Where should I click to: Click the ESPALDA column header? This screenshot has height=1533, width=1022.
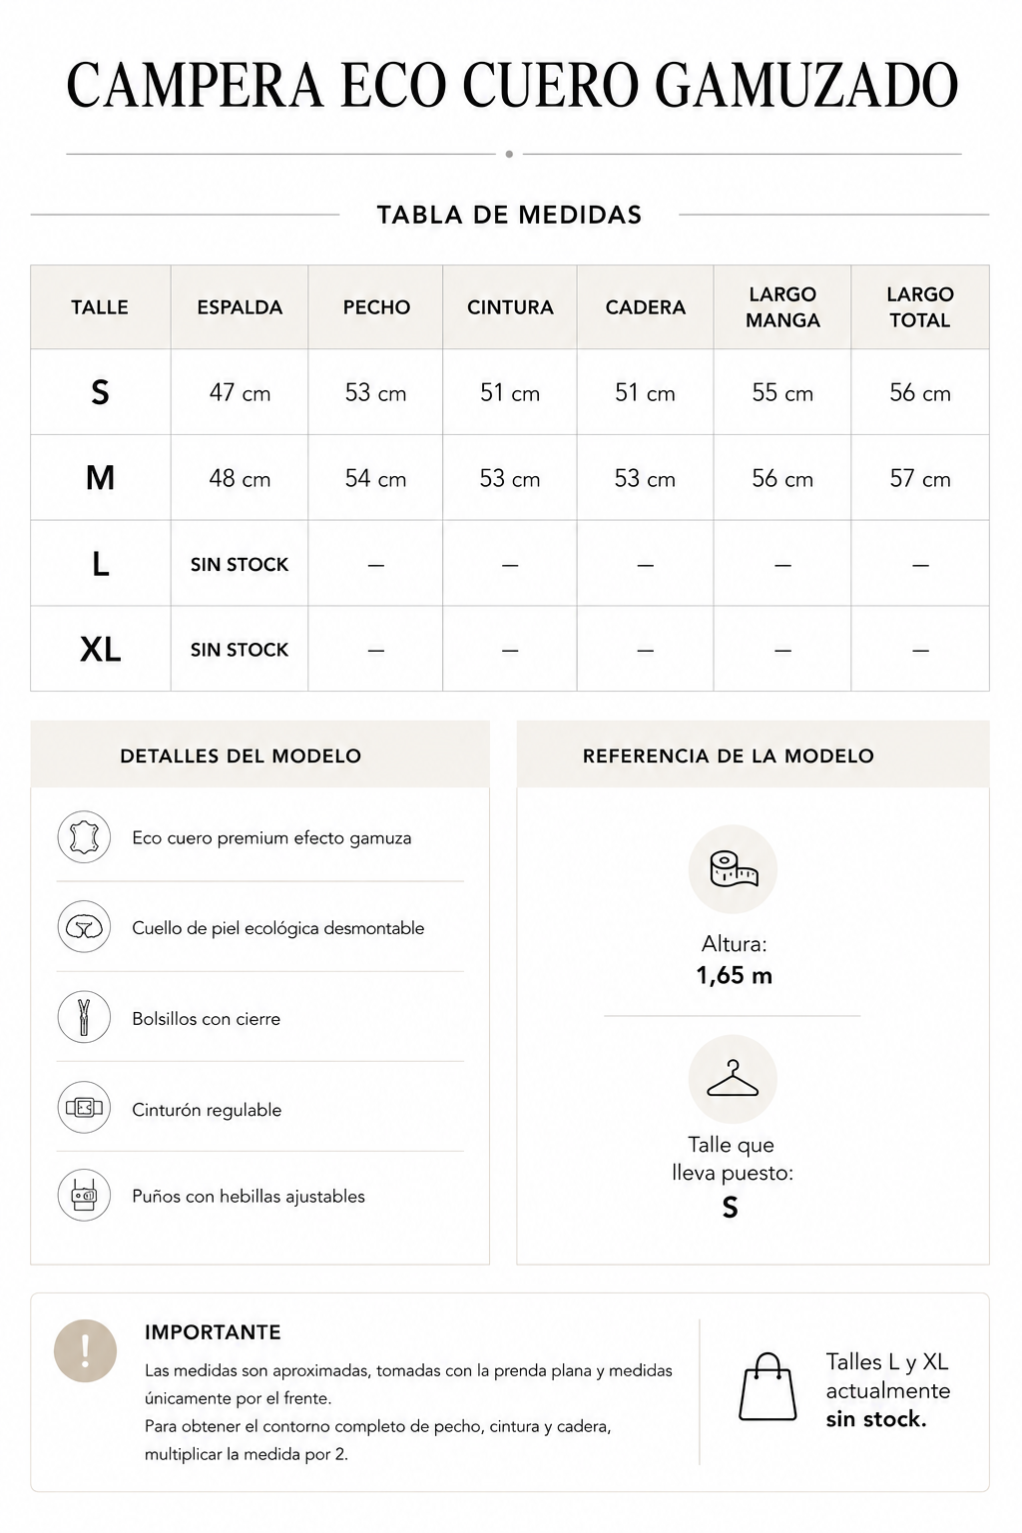240,307
